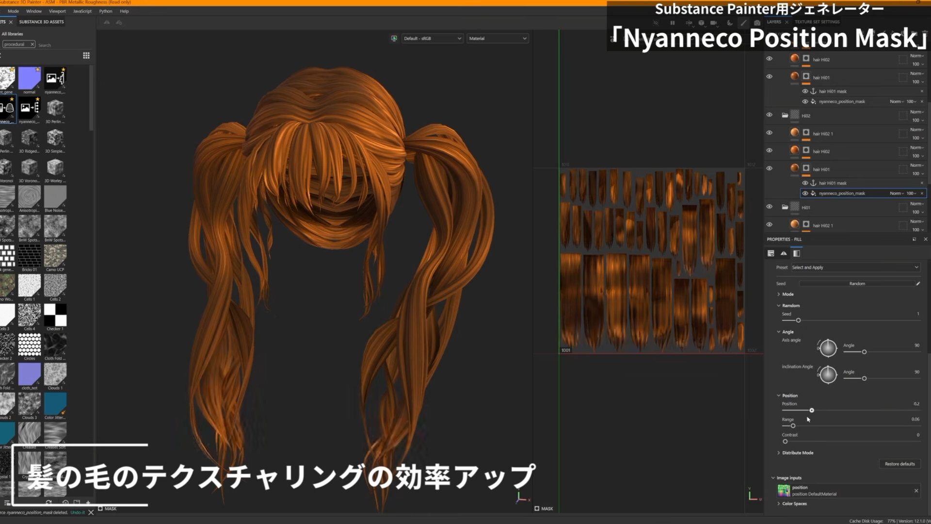The height and width of the screenshot is (524, 931).
Task: Click the empty mask slot on the Hi02 folder row
Action: click(x=903, y=115)
